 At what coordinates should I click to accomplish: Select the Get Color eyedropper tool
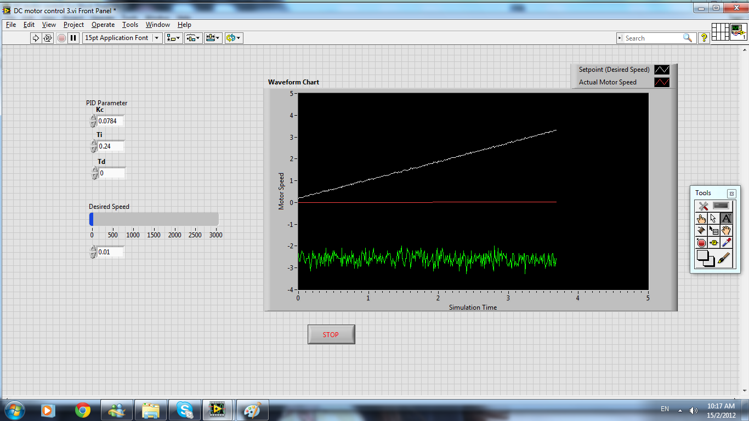pyautogui.click(x=727, y=243)
